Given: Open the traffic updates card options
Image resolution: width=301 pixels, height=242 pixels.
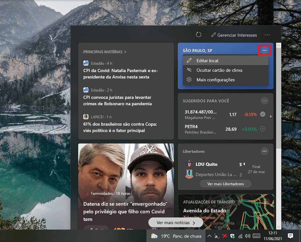Looking at the screenshot, I should [x=266, y=202].
